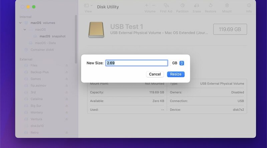267x148 pixels.
Task: Eject the Retro volume
Action: pyautogui.click(x=67, y=133)
